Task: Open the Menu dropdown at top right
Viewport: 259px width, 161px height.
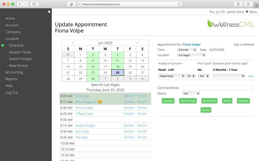Action: [x=252, y=12]
